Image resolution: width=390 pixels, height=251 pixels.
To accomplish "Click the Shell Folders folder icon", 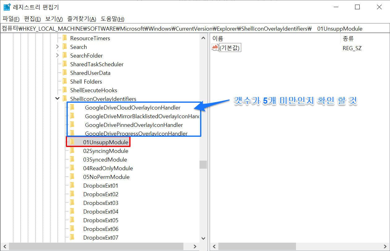I will [x=65, y=81].
